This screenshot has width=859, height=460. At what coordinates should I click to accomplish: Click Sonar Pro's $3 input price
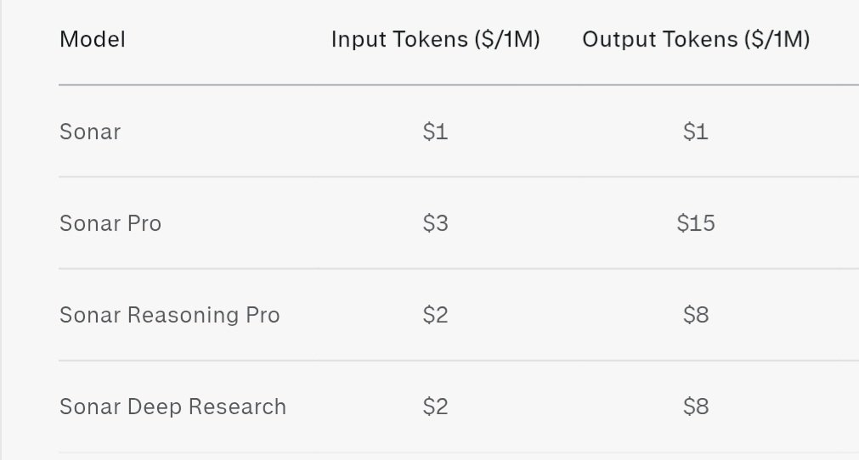(435, 223)
